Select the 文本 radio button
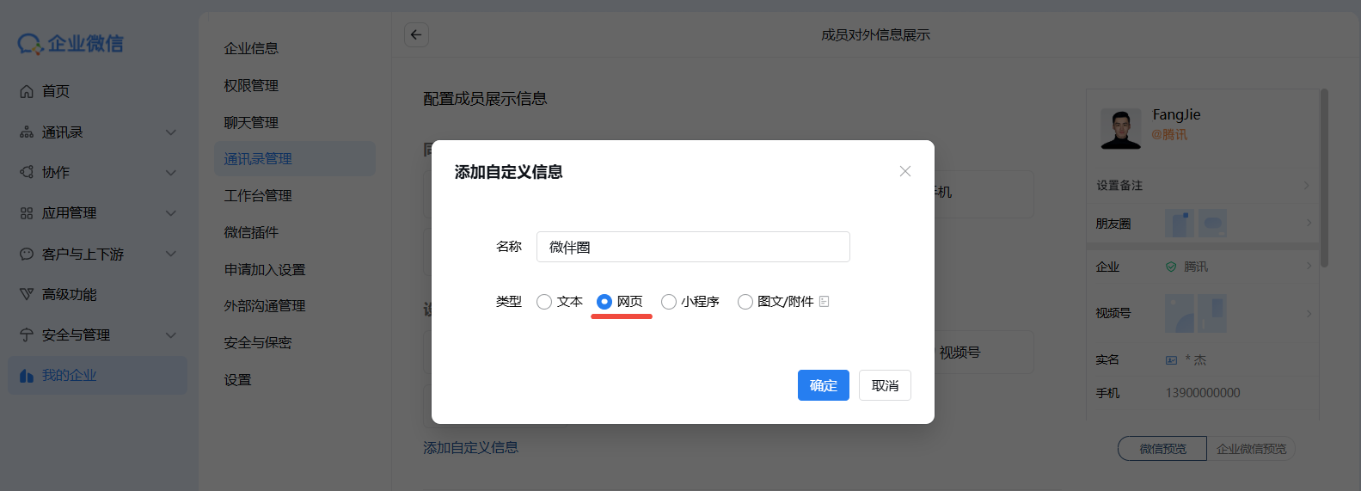This screenshot has height=491, width=1361. [x=544, y=302]
